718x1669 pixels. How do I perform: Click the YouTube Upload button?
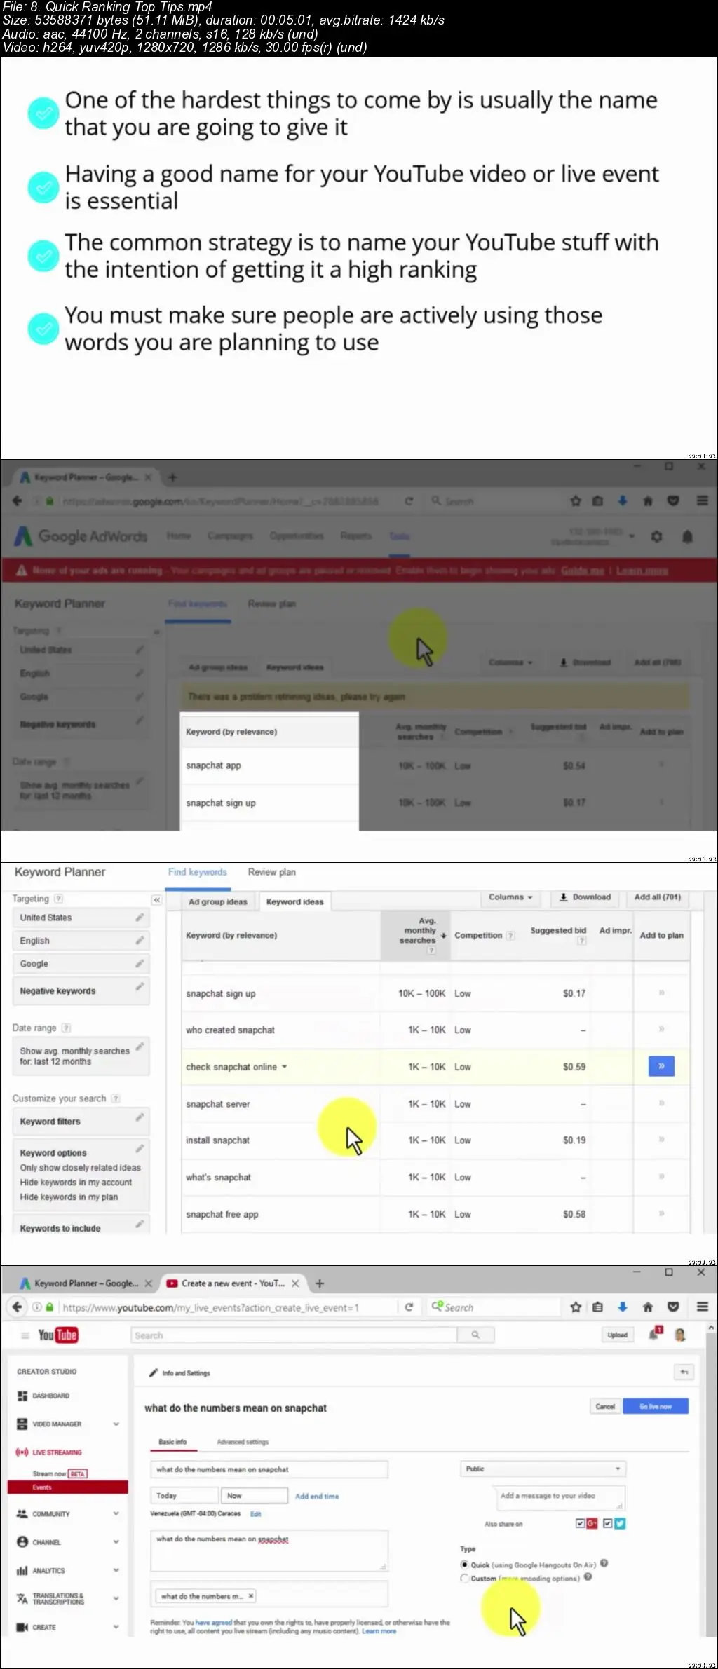pos(618,1335)
